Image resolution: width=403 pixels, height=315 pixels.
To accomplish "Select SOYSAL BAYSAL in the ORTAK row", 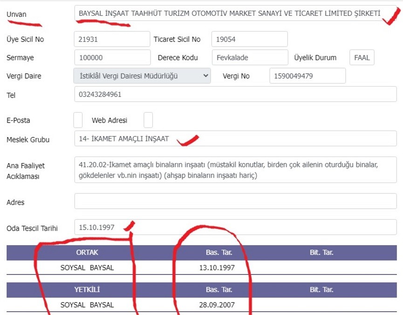I will 87,267.
